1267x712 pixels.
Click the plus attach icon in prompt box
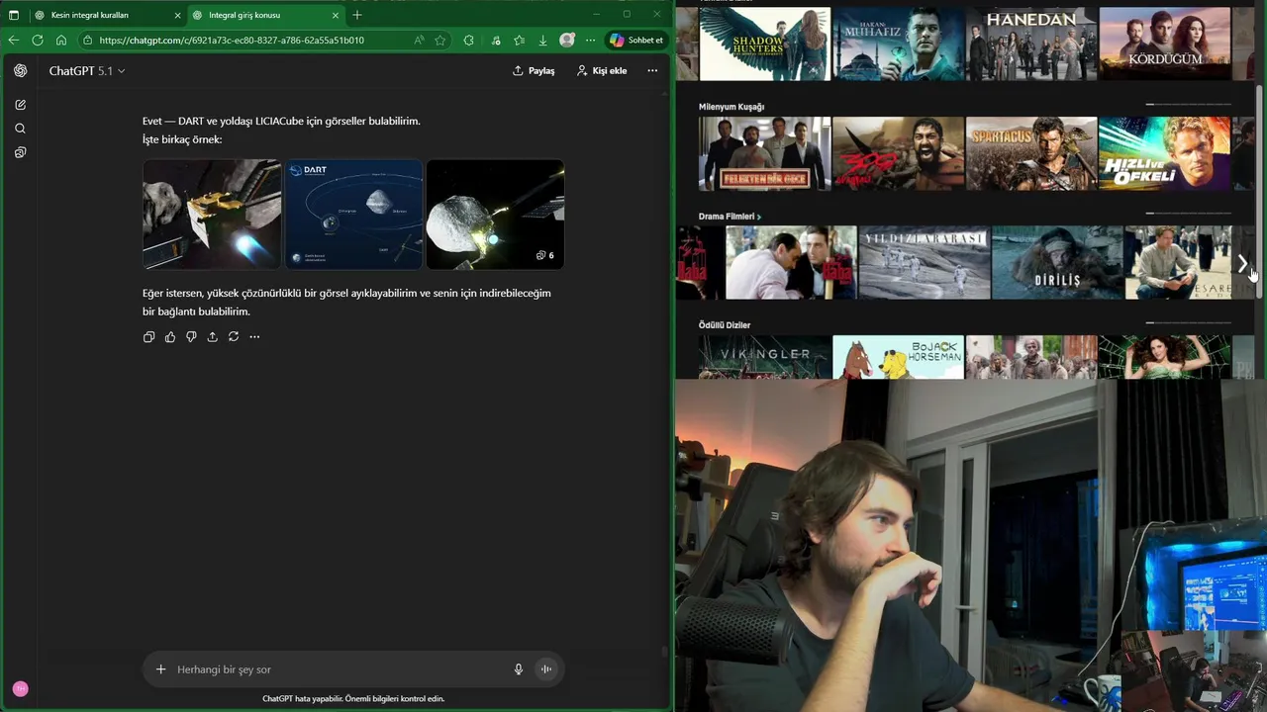click(160, 669)
